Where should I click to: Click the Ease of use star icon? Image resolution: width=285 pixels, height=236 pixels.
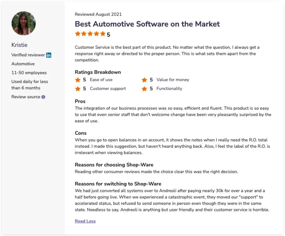click(x=78, y=80)
